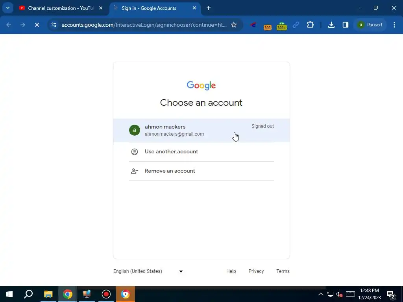Click the Use another account person icon
This screenshot has height=302, width=403.
135,152
